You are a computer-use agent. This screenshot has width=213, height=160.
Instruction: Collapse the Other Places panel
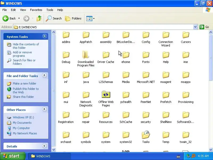pyautogui.click(x=44, y=109)
